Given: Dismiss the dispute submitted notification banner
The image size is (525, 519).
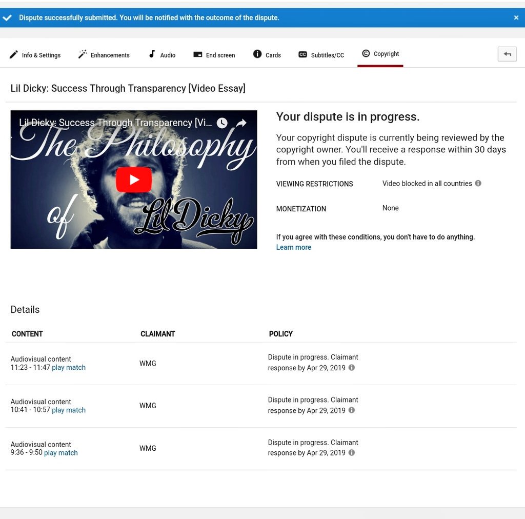Looking at the screenshot, I should click(x=516, y=18).
